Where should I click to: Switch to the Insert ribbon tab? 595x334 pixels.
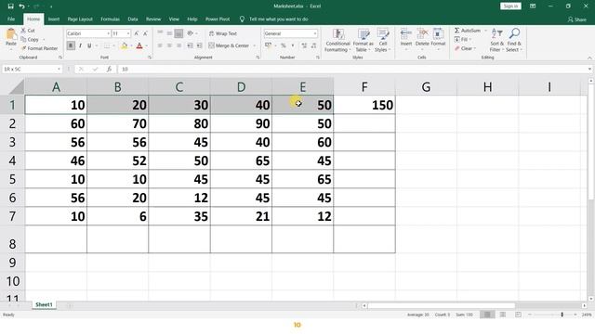point(54,19)
